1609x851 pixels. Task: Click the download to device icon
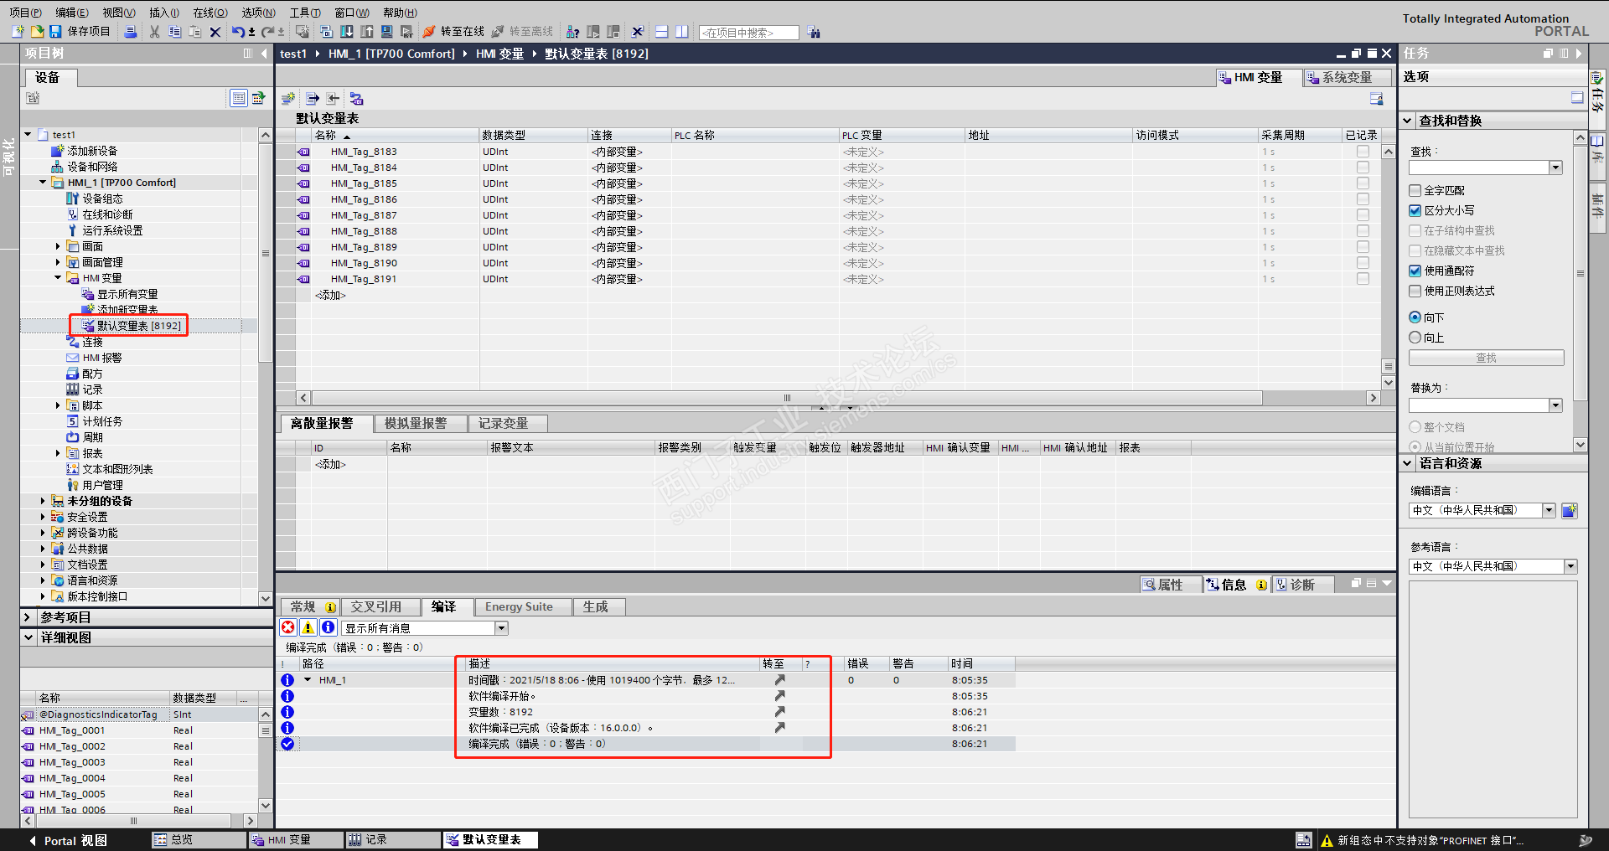[x=346, y=32]
